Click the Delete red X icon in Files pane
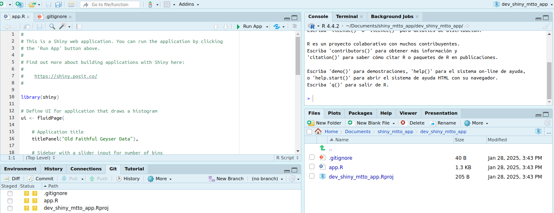 point(403,123)
